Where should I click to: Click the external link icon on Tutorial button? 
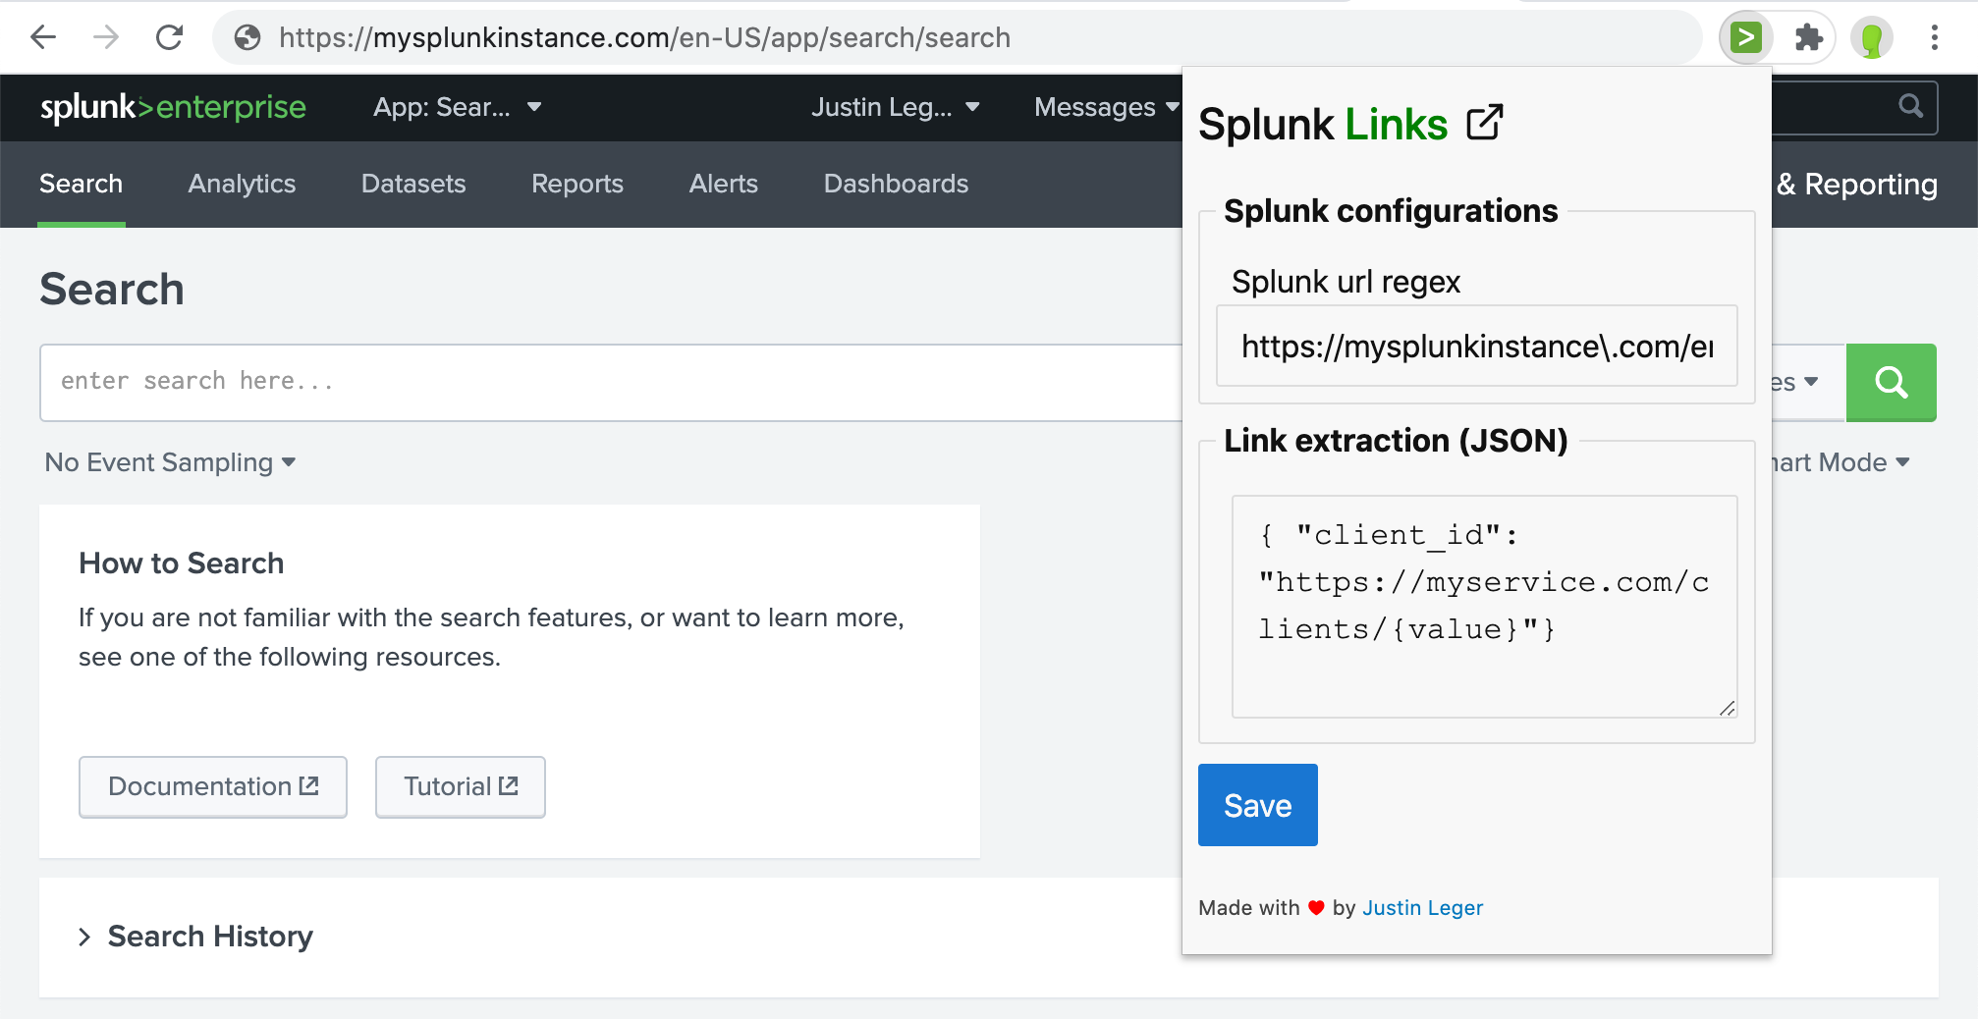click(509, 784)
